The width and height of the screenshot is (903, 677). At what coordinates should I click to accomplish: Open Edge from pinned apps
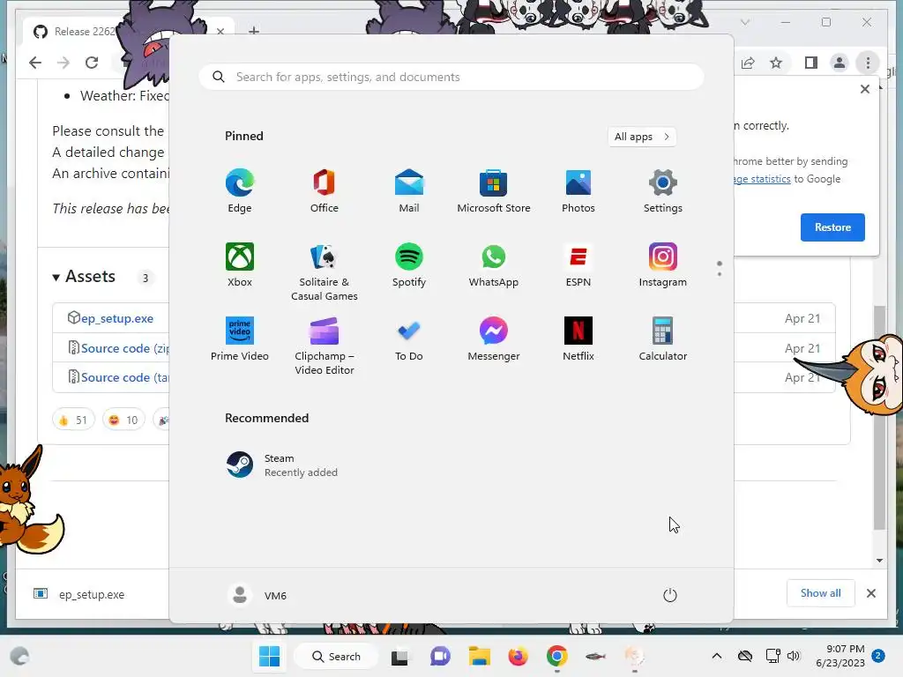(240, 191)
